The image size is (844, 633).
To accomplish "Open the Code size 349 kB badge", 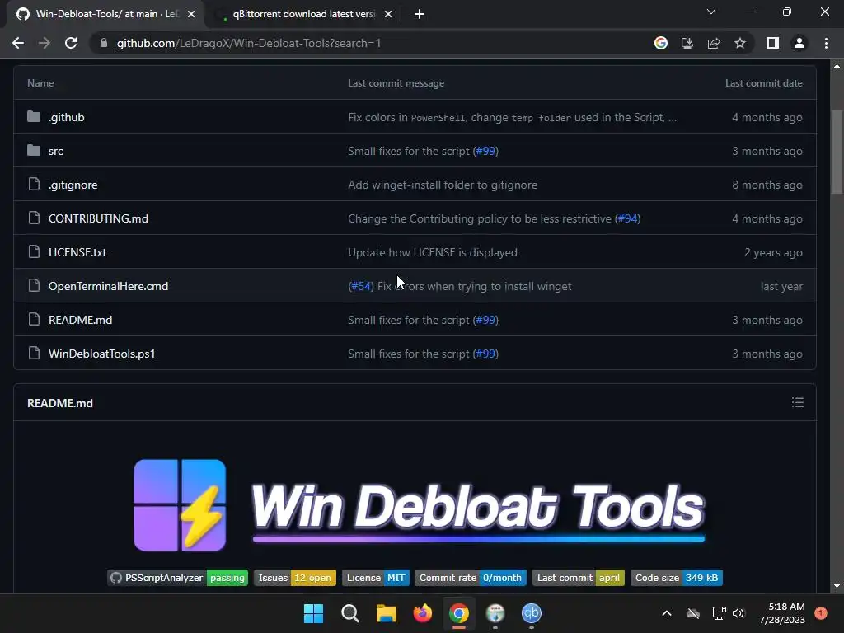I will [676, 578].
